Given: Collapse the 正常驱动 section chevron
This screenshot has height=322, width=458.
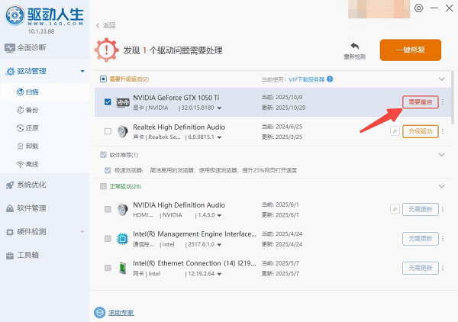Looking at the screenshot, I should pos(440,186).
